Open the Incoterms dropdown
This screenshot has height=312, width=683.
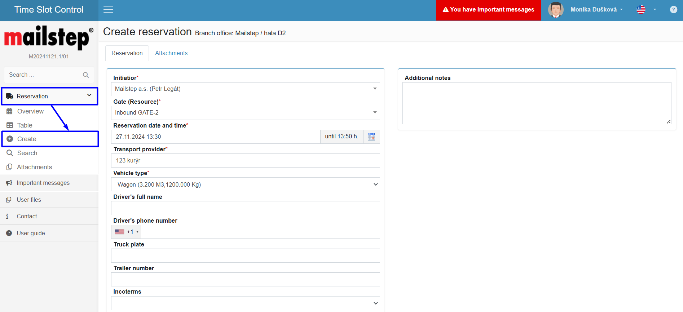point(245,303)
